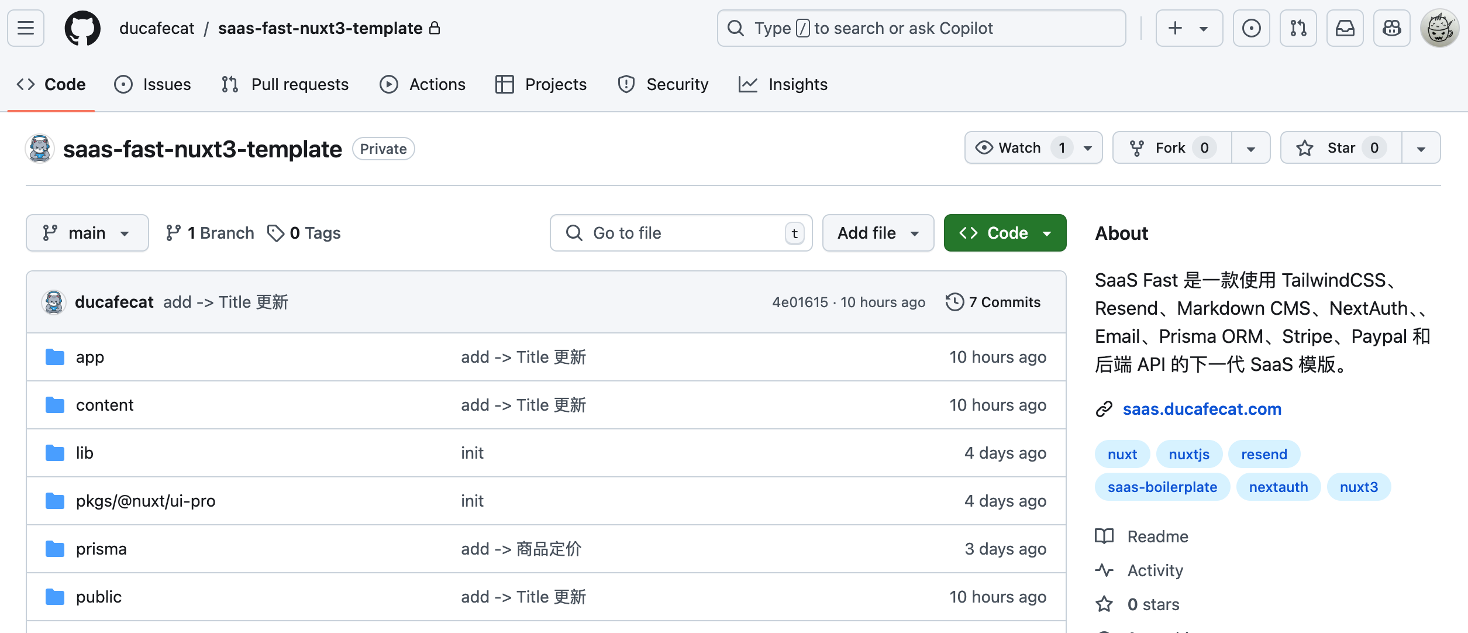1468x633 pixels.
Task: Open the main branch selector
Action: 87,233
